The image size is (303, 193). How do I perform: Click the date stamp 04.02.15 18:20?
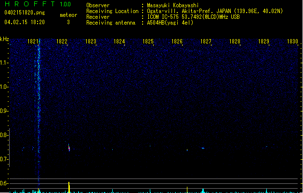(25, 22)
